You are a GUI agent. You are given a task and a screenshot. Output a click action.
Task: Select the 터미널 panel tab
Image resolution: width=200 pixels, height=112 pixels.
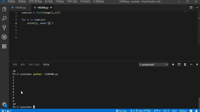[46, 64]
